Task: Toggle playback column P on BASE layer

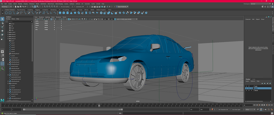Action: (x=249, y=88)
